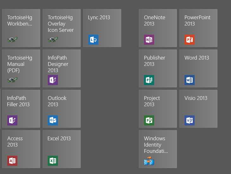Launch the Outlook 2013 blue envelope icon
Viewport: 231px width, 174px height.
pyautogui.click(x=53, y=120)
